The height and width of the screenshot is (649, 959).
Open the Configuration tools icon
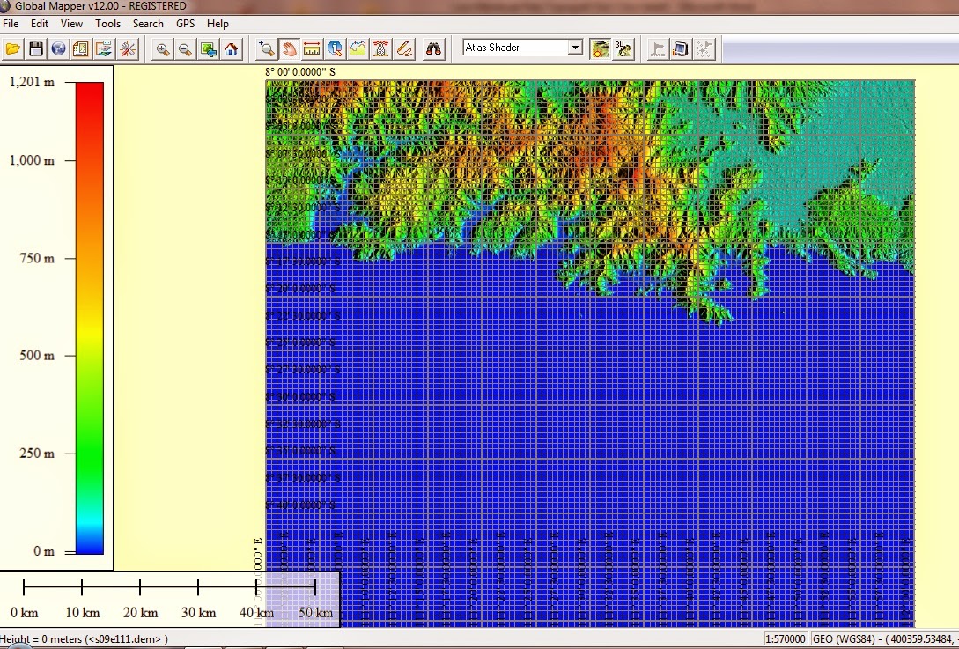coord(128,49)
